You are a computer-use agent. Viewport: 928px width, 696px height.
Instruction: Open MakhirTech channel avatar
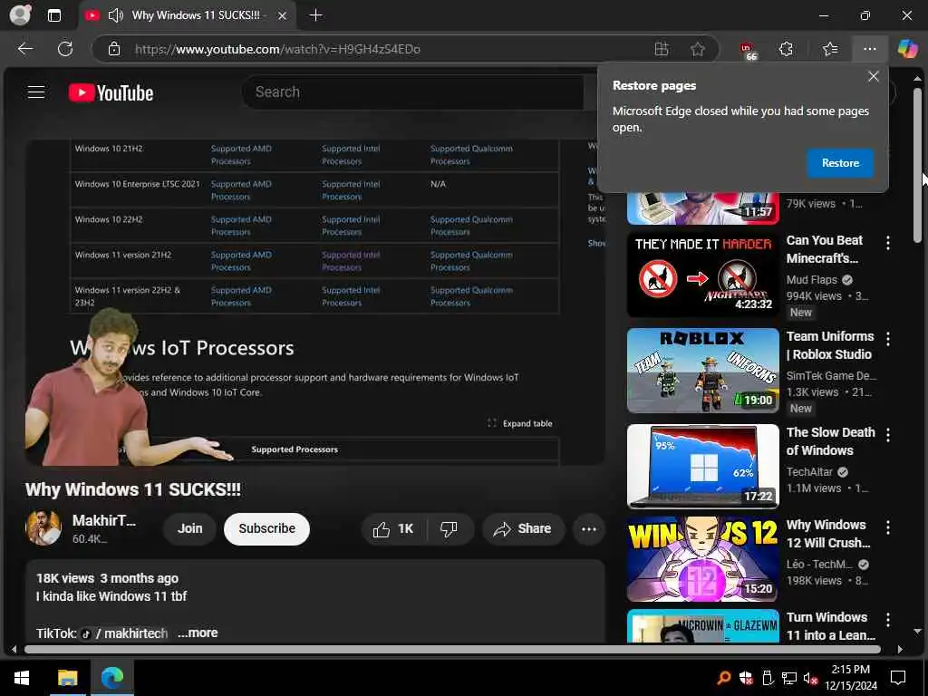coord(43,528)
